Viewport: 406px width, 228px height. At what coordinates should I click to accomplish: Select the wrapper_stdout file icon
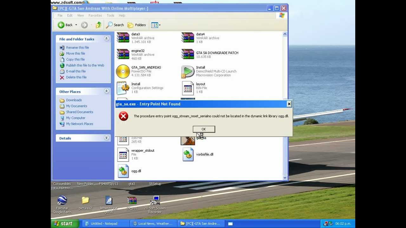(x=123, y=155)
